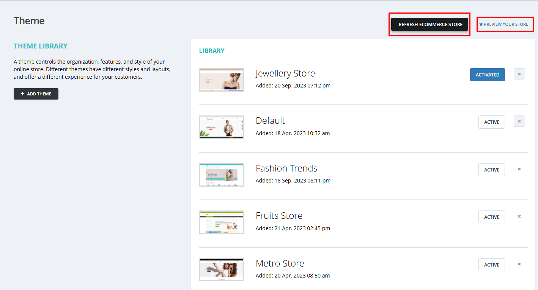Click the eye icon next to Preview Your Store

click(481, 25)
